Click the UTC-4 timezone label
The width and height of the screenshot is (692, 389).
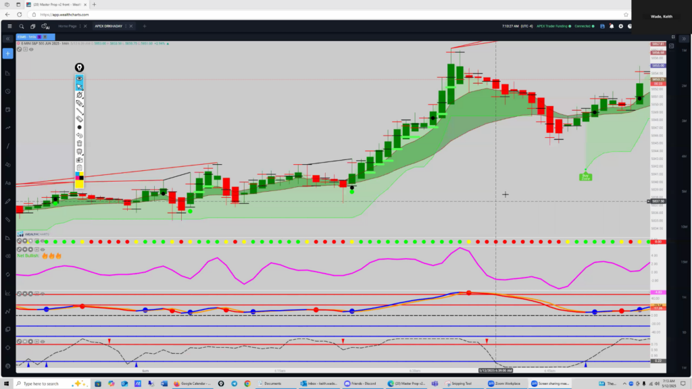527,26
